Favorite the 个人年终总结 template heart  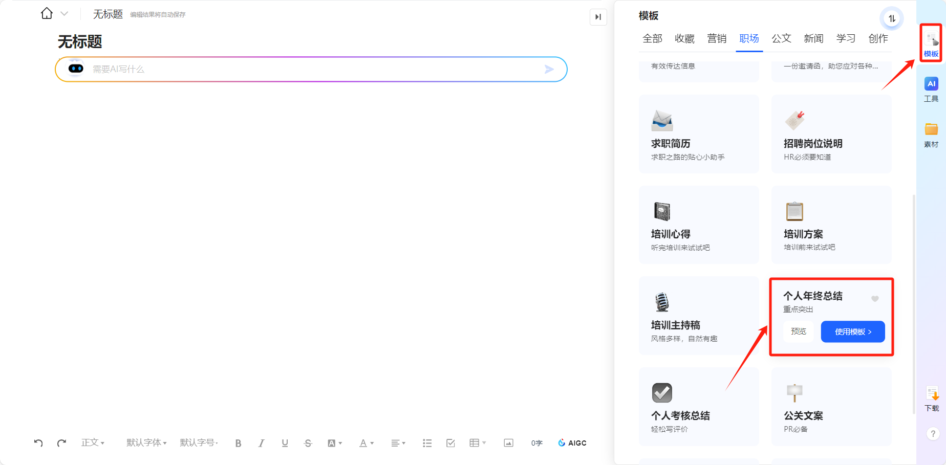tap(875, 299)
